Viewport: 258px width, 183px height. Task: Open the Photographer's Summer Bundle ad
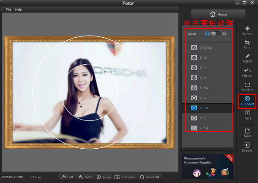coord(208,167)
